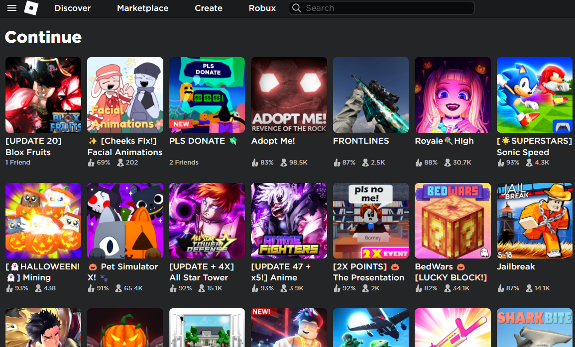The height and width of the screenshot is (347, 575).
Task: Open the Sonic Speed thumbnail
Action: point(535,95)
